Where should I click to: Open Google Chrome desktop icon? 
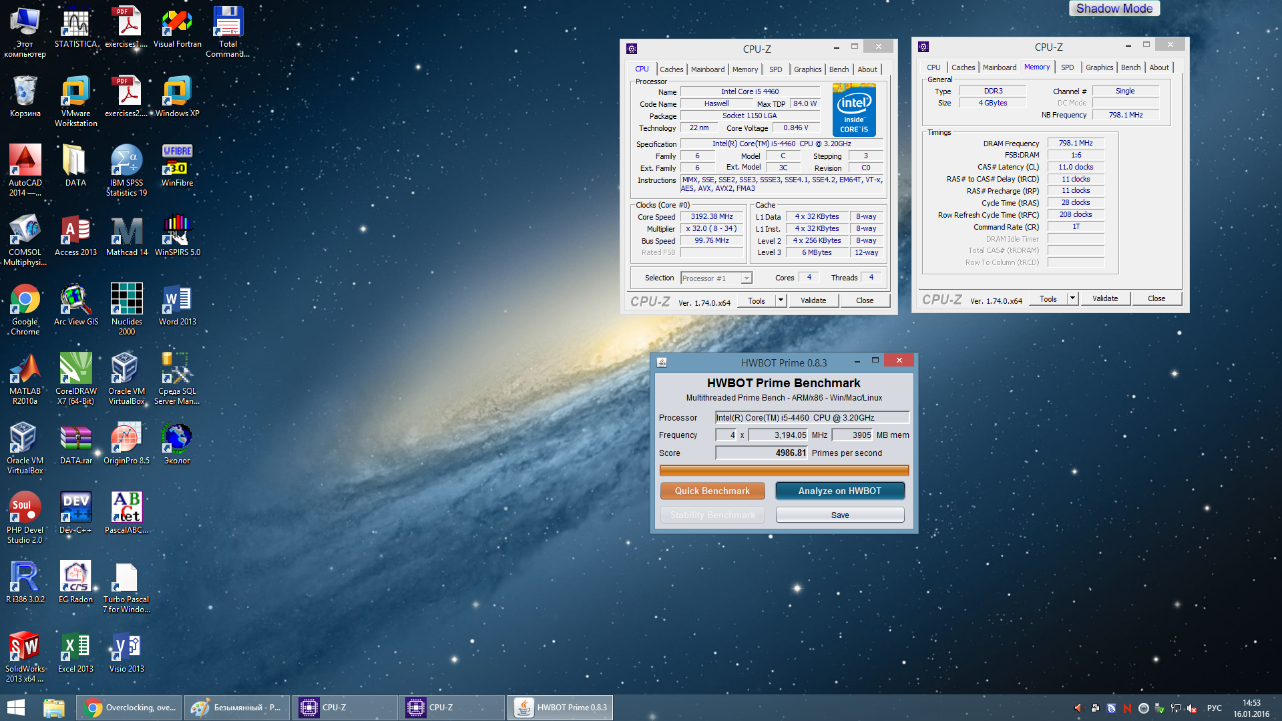coord(25,309)
